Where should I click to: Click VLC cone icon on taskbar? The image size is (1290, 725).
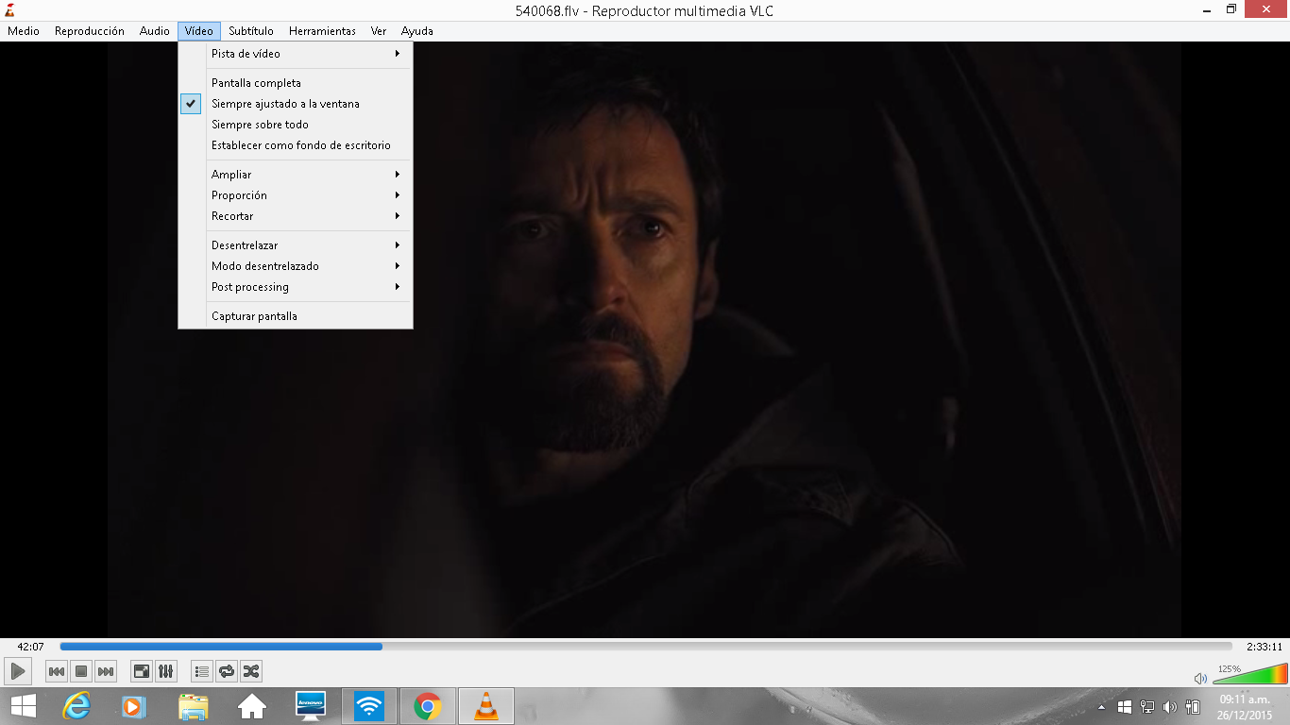(x=485, y=706)
